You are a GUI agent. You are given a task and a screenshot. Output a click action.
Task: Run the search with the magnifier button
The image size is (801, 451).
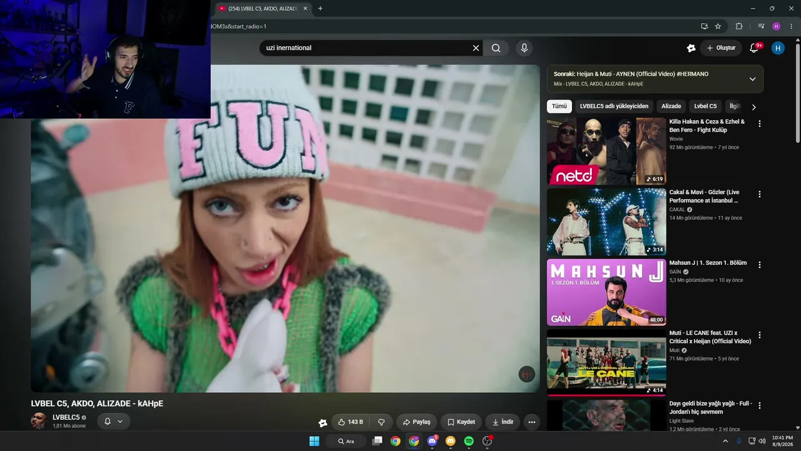(x=496, y=48)
